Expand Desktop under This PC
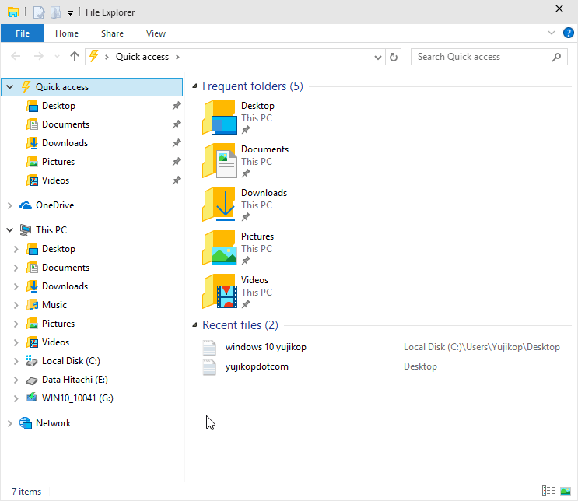Viewport: 578px width, 501px height. coord(16,249)
